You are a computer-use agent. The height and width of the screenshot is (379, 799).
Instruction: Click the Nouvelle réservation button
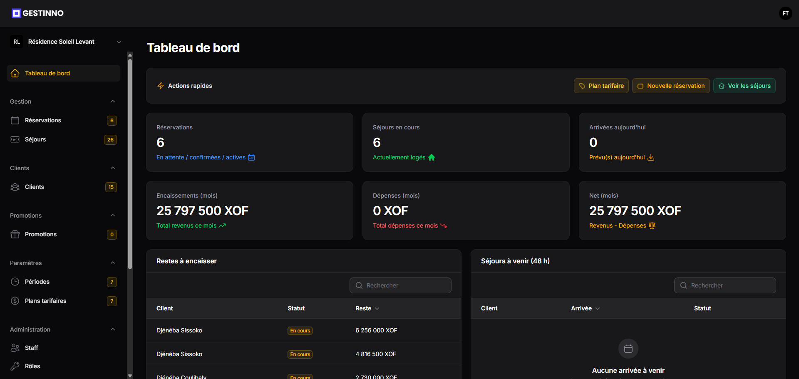pos(671,86)
